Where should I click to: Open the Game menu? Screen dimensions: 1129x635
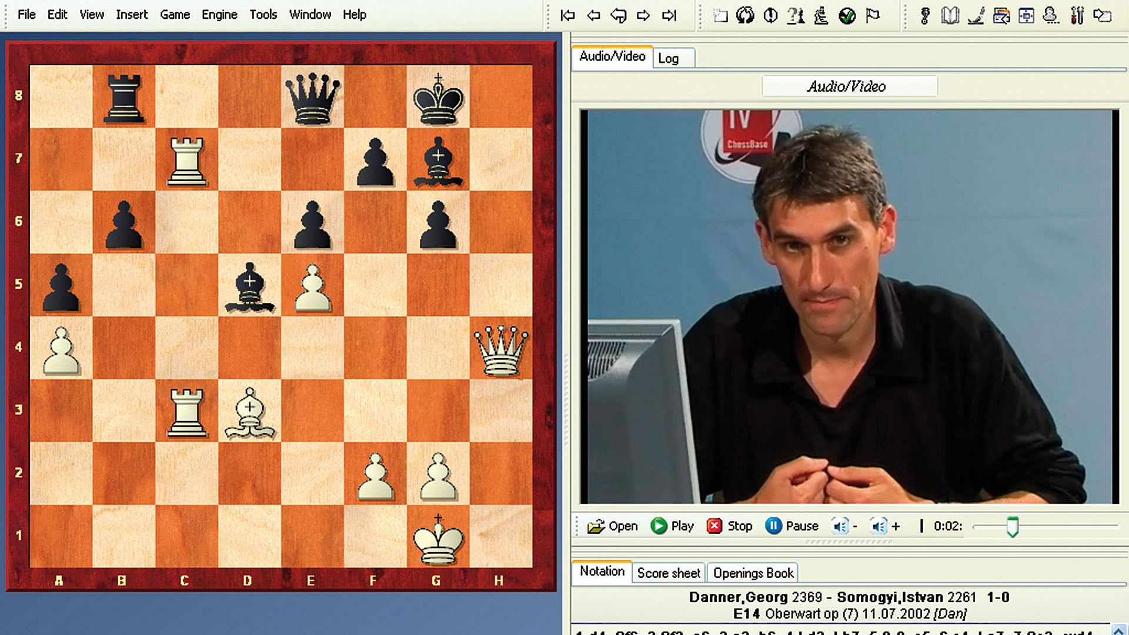pos(175,15)
